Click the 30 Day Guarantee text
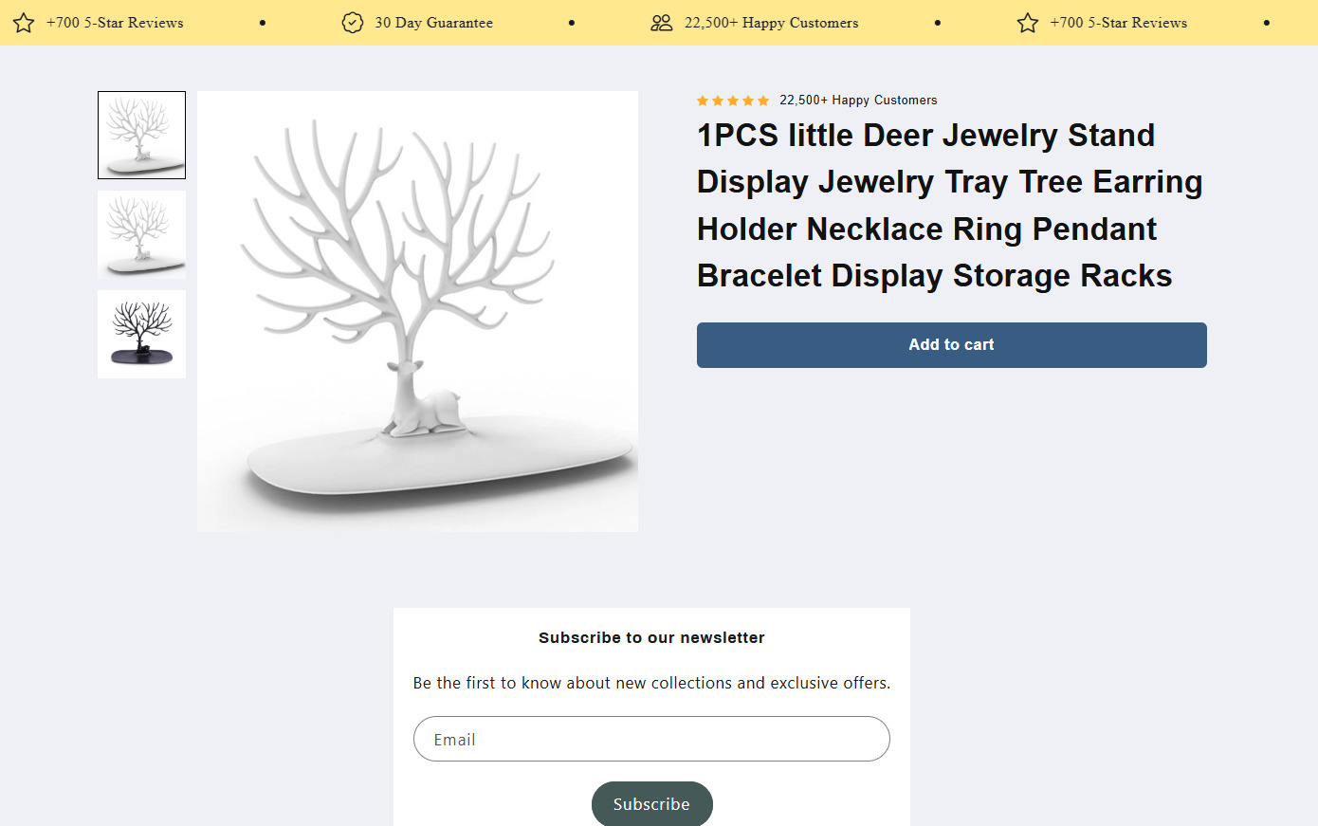This screenshot has height=826, width=1318. 433,23
